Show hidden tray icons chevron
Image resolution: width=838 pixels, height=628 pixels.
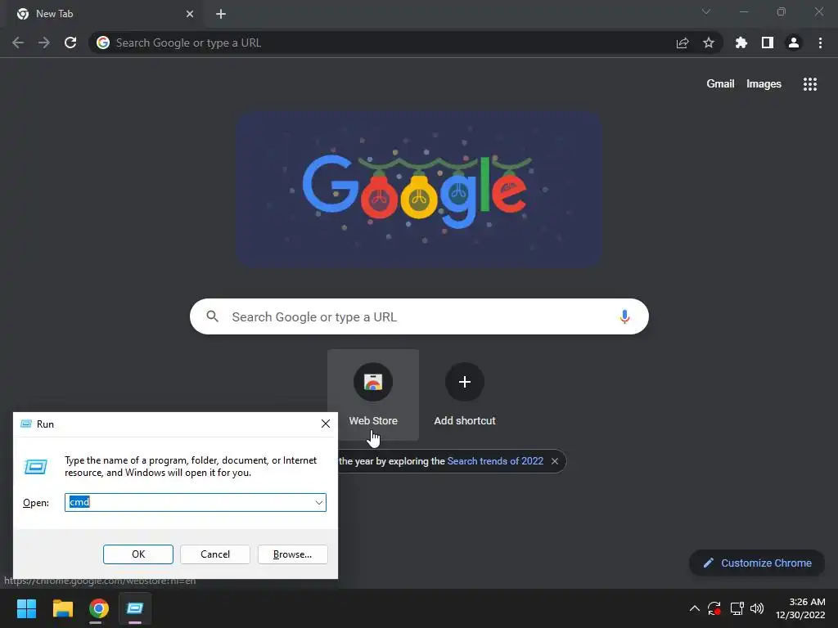(x=694, y=608)
